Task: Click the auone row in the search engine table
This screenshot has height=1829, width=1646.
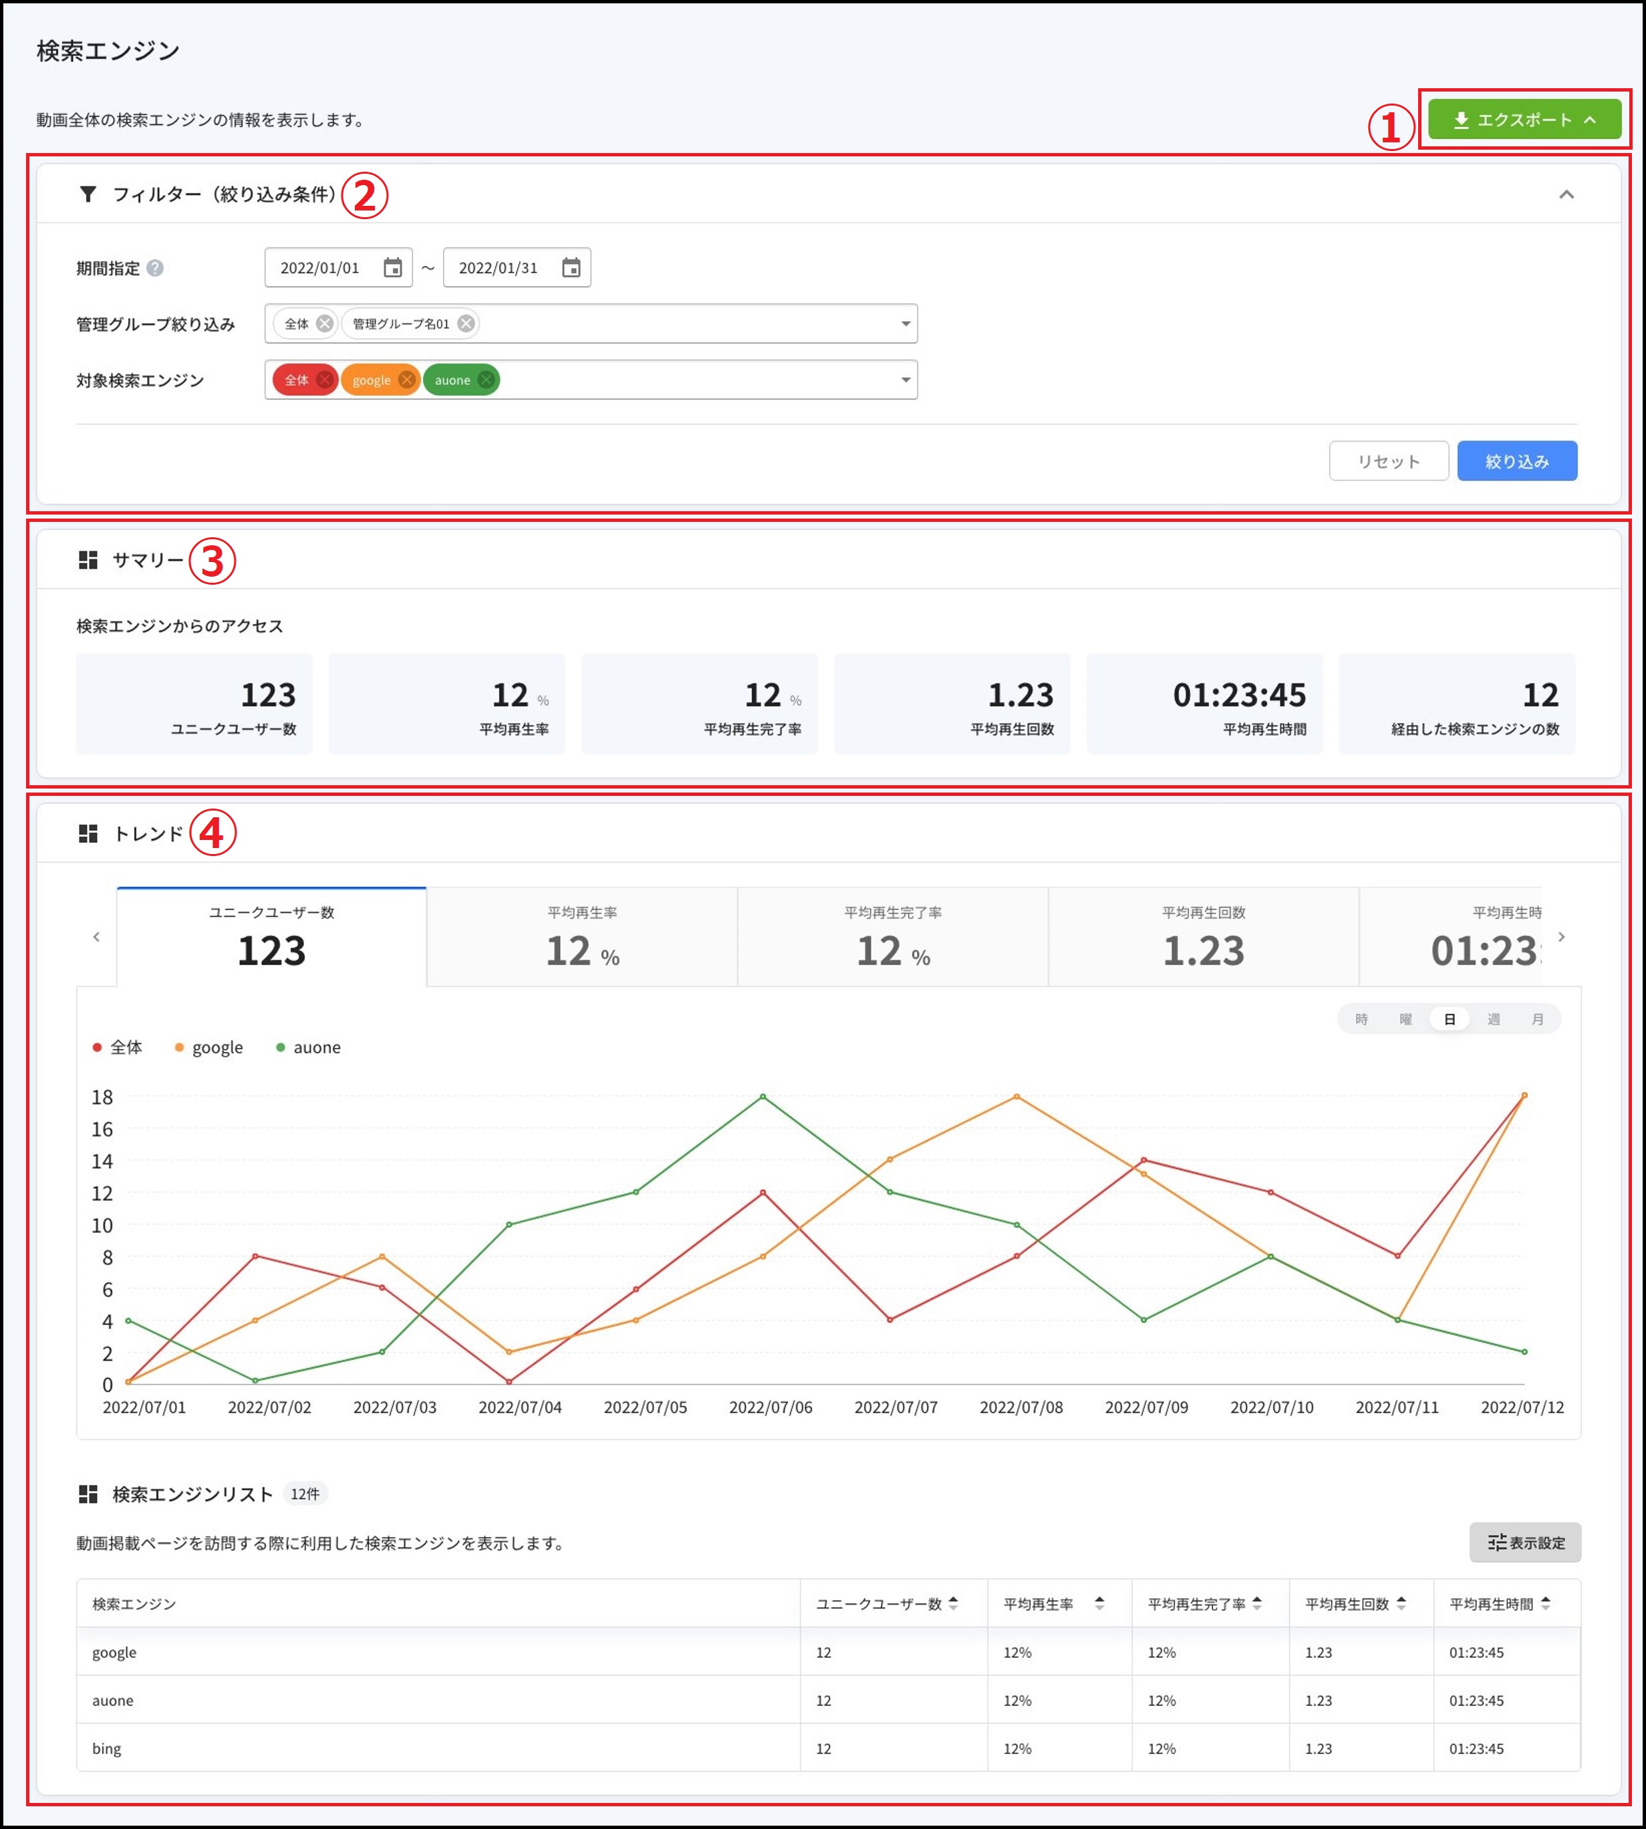Action: [x=829, y=1700]
